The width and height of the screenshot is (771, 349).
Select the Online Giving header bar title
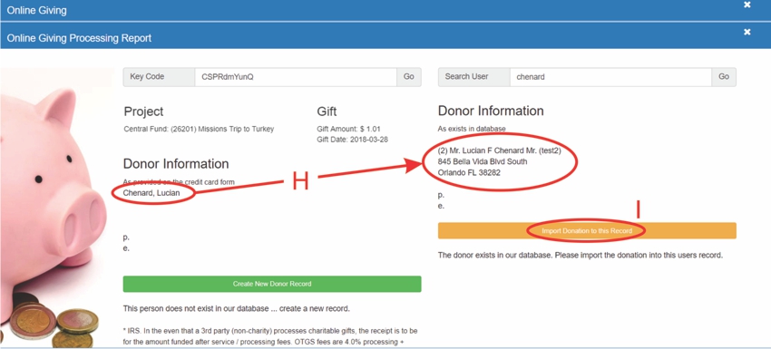tap(37, 10)
